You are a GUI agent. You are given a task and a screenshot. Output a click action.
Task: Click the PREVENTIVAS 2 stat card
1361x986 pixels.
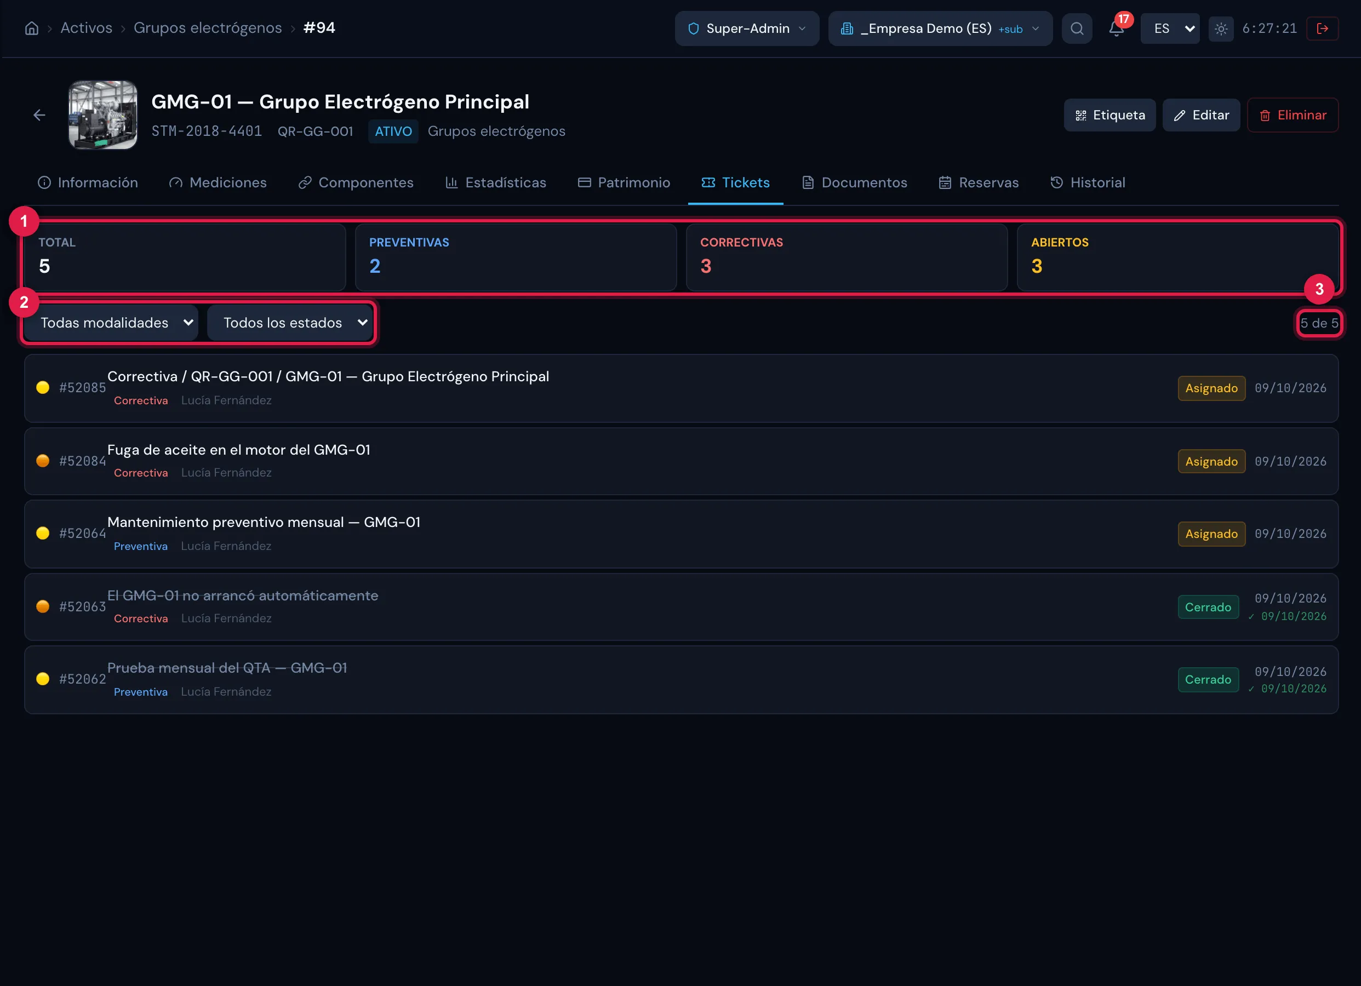click(516, 257)
